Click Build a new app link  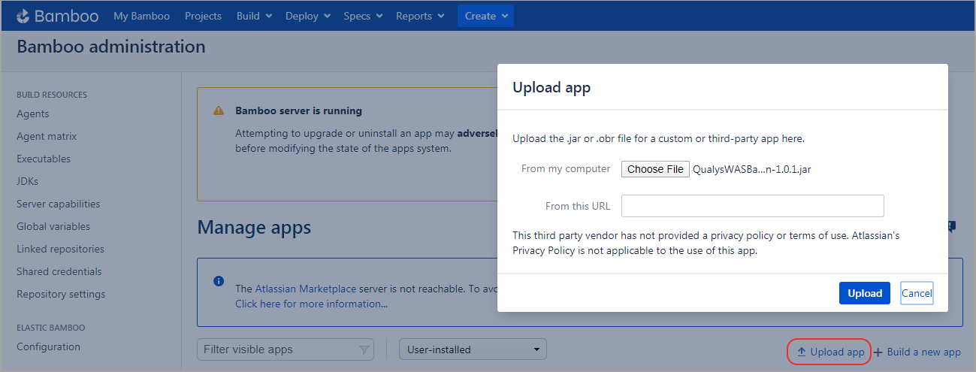(x=917, y=352)
